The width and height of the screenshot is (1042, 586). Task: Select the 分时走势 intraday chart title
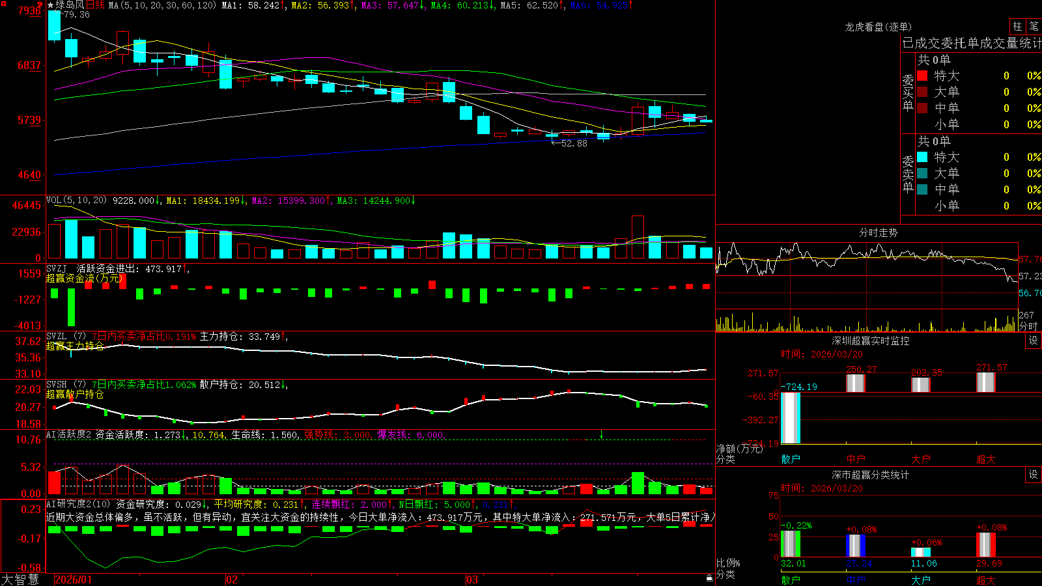point(878,232)
